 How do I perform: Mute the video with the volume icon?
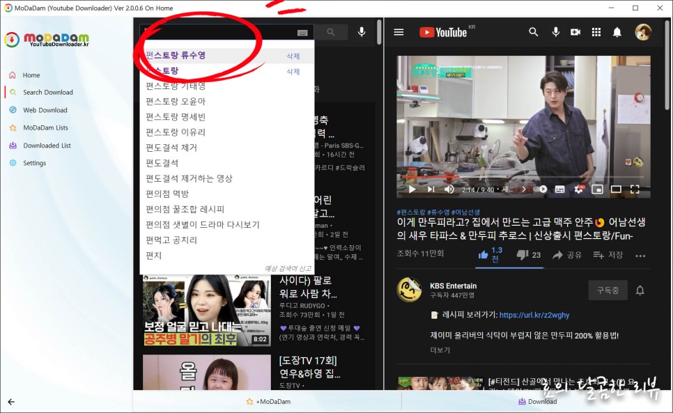(x=449, y=189)
